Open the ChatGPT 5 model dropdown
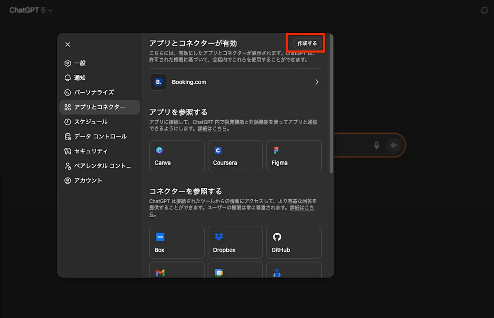 (x=30, y=10)
